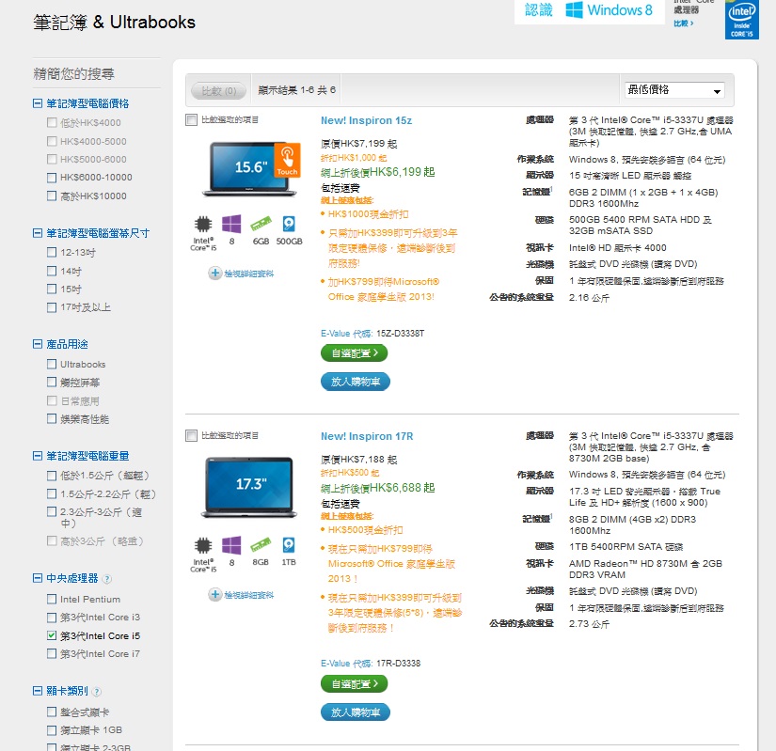Check the 第3代Intel Core i3 filter
The image size is (776, 751).
pyautogui.click(x=52, y=617)
